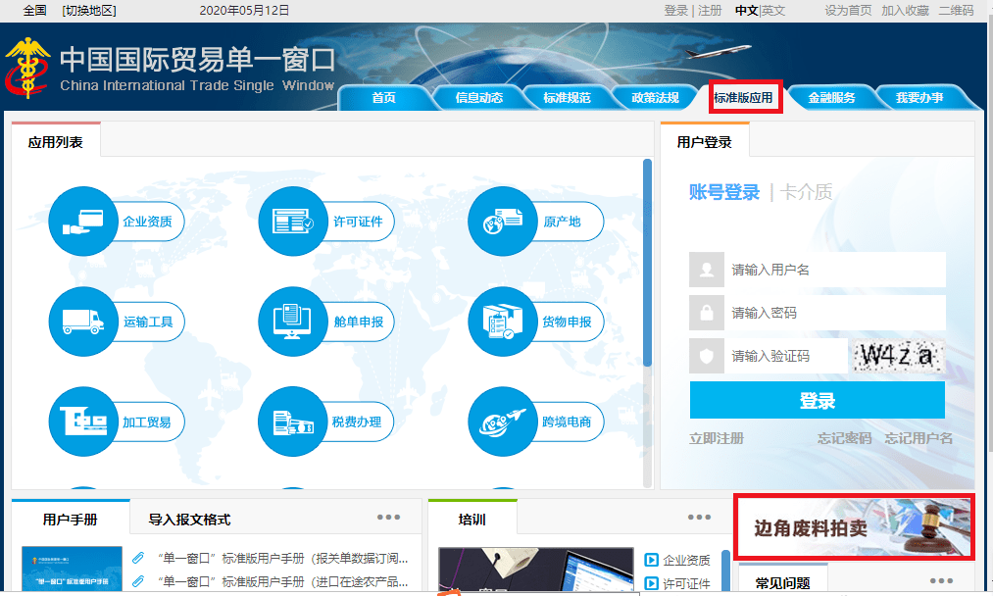Click the application list vertical scrollbar
Screen dimensions: 993x596
[x=647, y=262]
